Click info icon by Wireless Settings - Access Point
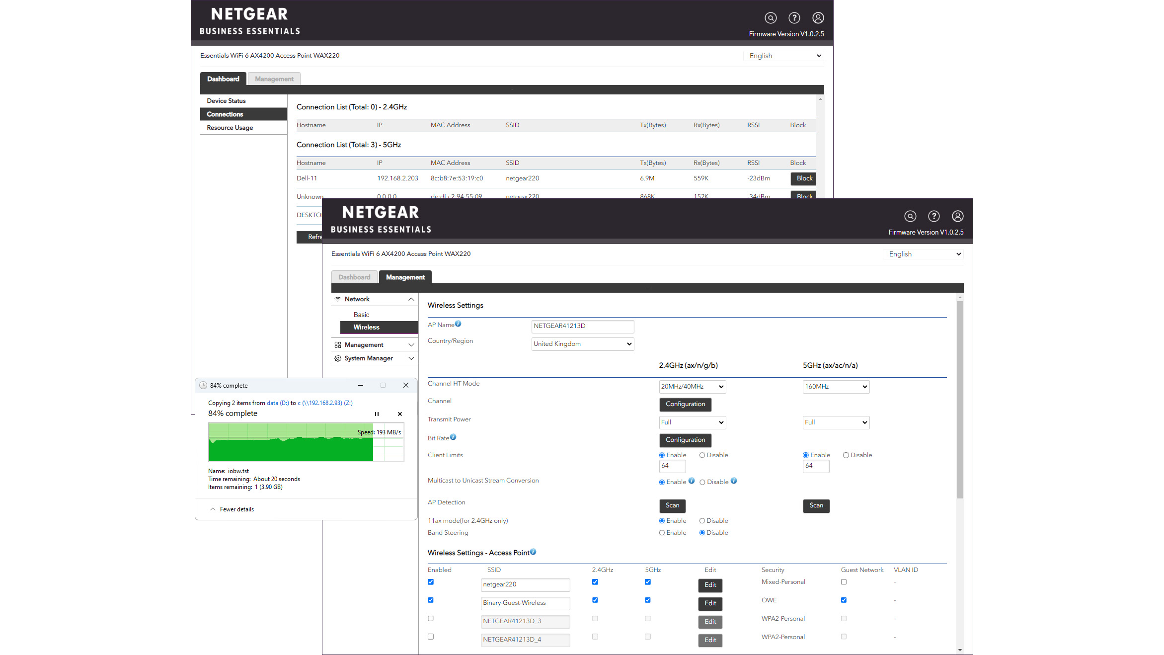The height and width of the screenshot is (655, 1164). point(533,552)
